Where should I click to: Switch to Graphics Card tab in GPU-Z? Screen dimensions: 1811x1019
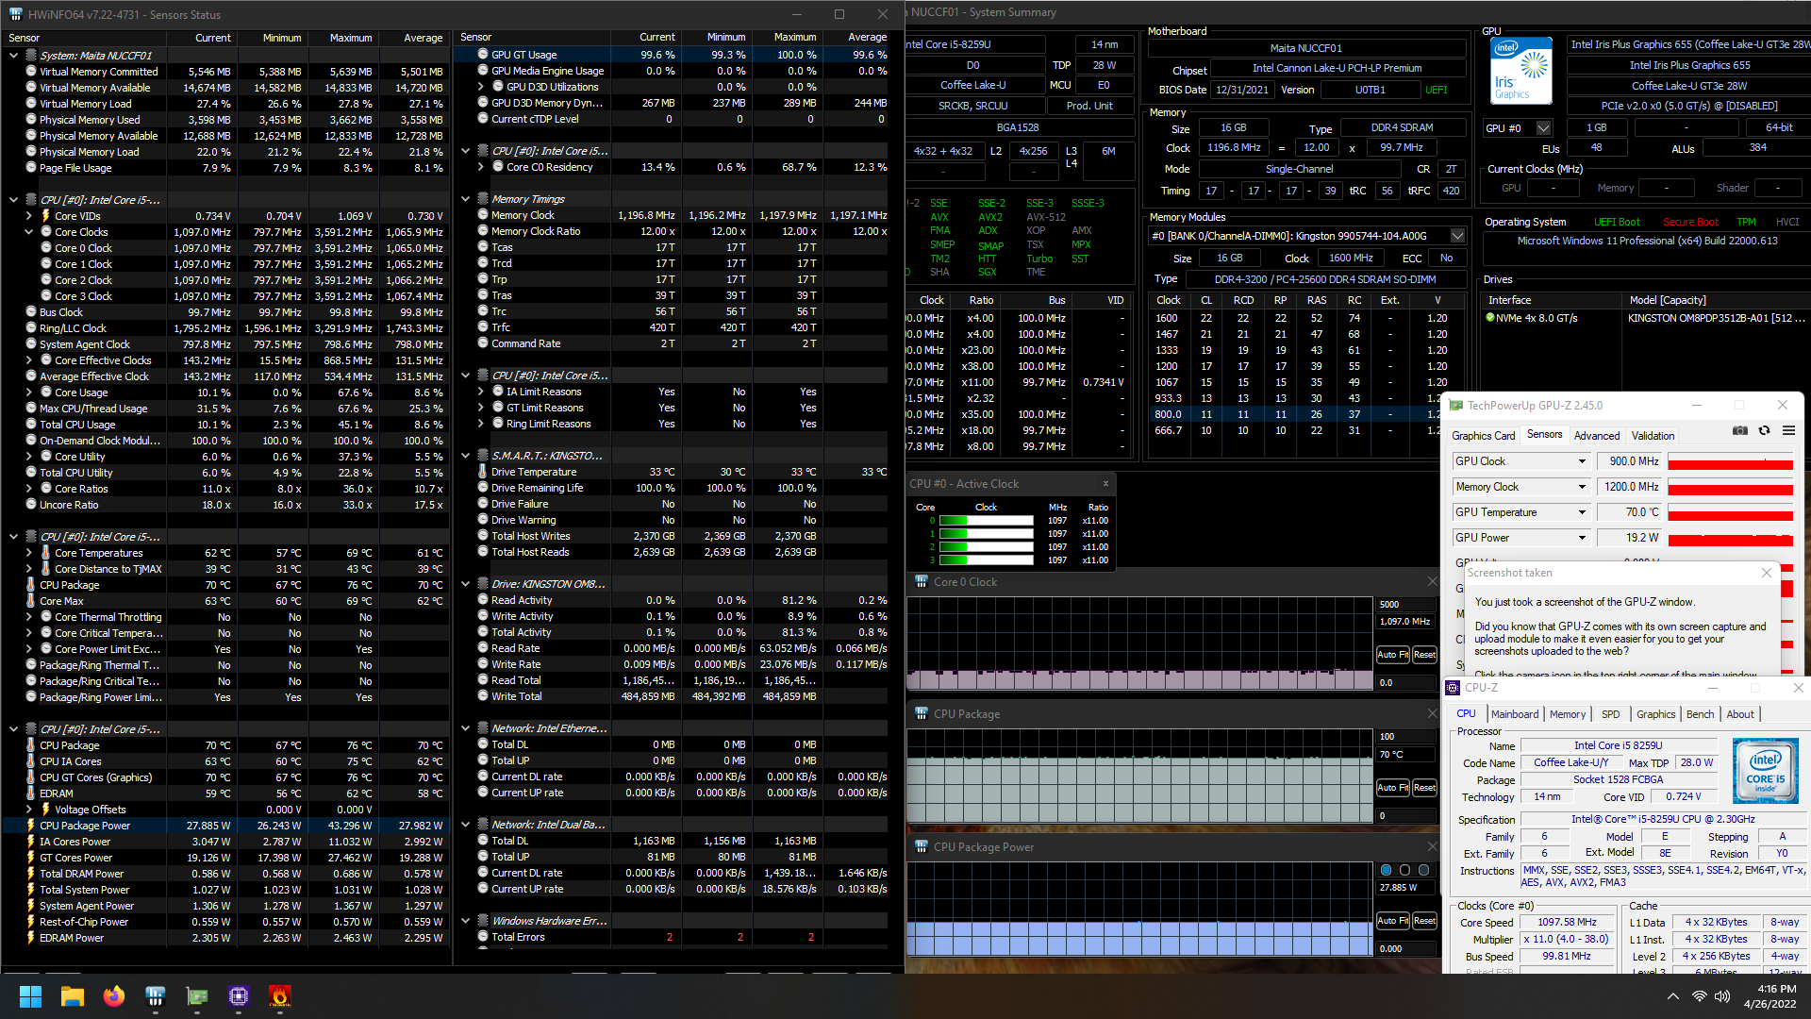tap(1484, 436)
